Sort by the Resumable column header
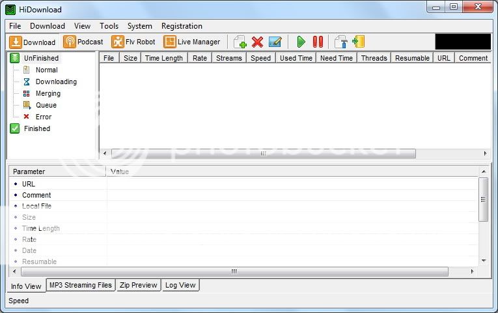This screenshot has width=498, height=313. pyautogui.click(x=412, y=58)
